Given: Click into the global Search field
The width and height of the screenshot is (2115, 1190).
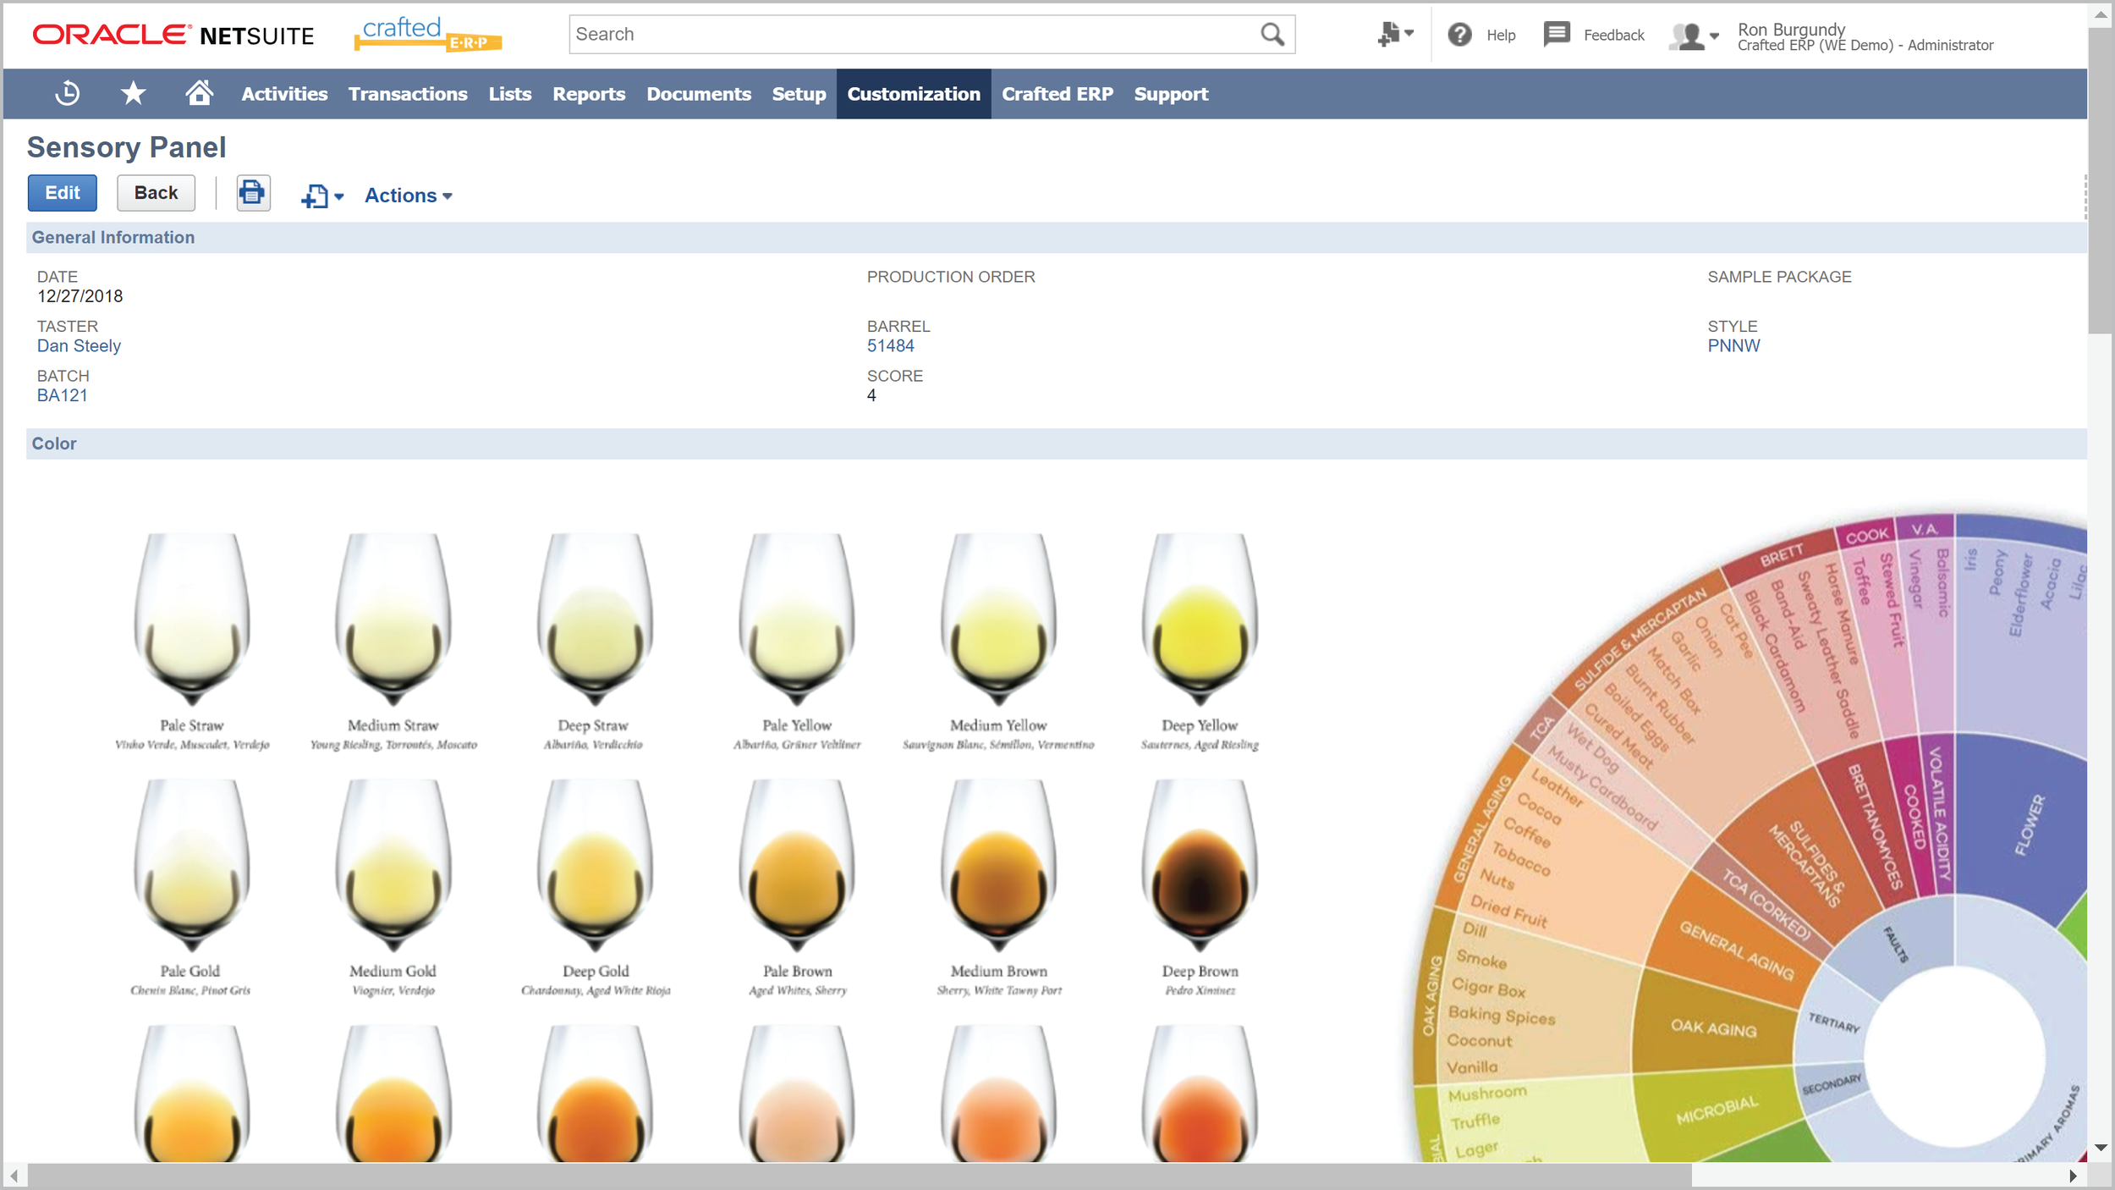Looking at the screenshot, I should click(914, 35).
